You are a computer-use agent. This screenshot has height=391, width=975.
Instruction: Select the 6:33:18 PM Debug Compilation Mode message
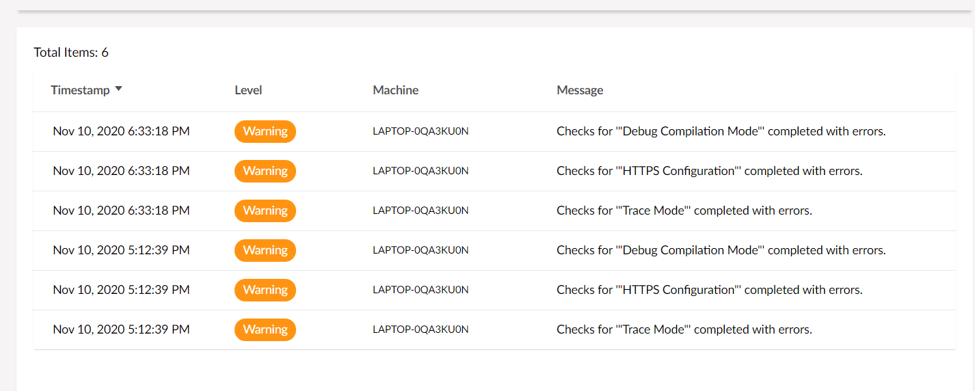coord(721,131)
